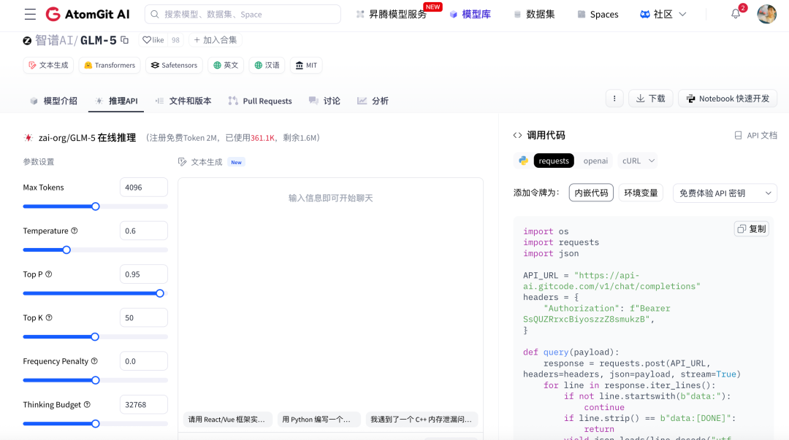Click the C++ 内存泄漏 prompt suggestion
This screenshot has width=789, height=440.
[422, 420]
